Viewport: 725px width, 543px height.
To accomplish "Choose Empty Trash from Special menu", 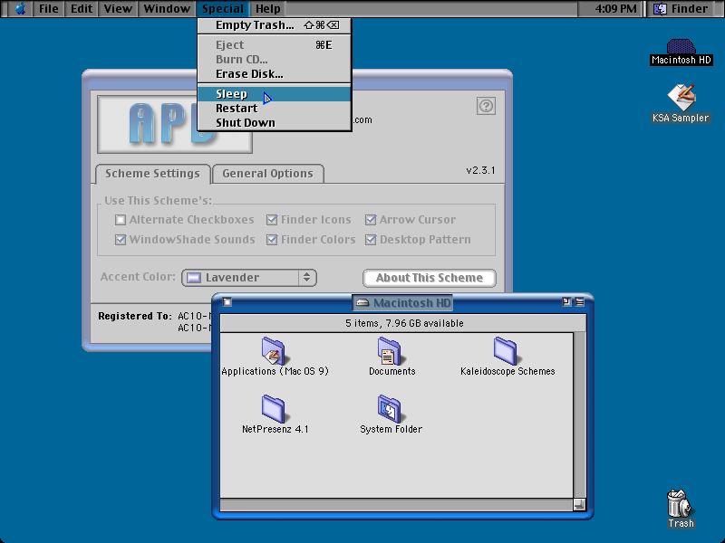I will click(x=275, y=25).
